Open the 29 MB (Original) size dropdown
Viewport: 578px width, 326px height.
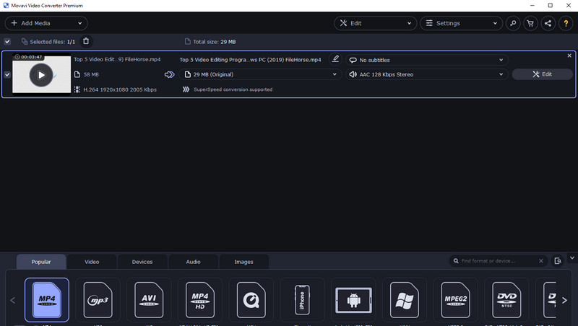(260, 74)
